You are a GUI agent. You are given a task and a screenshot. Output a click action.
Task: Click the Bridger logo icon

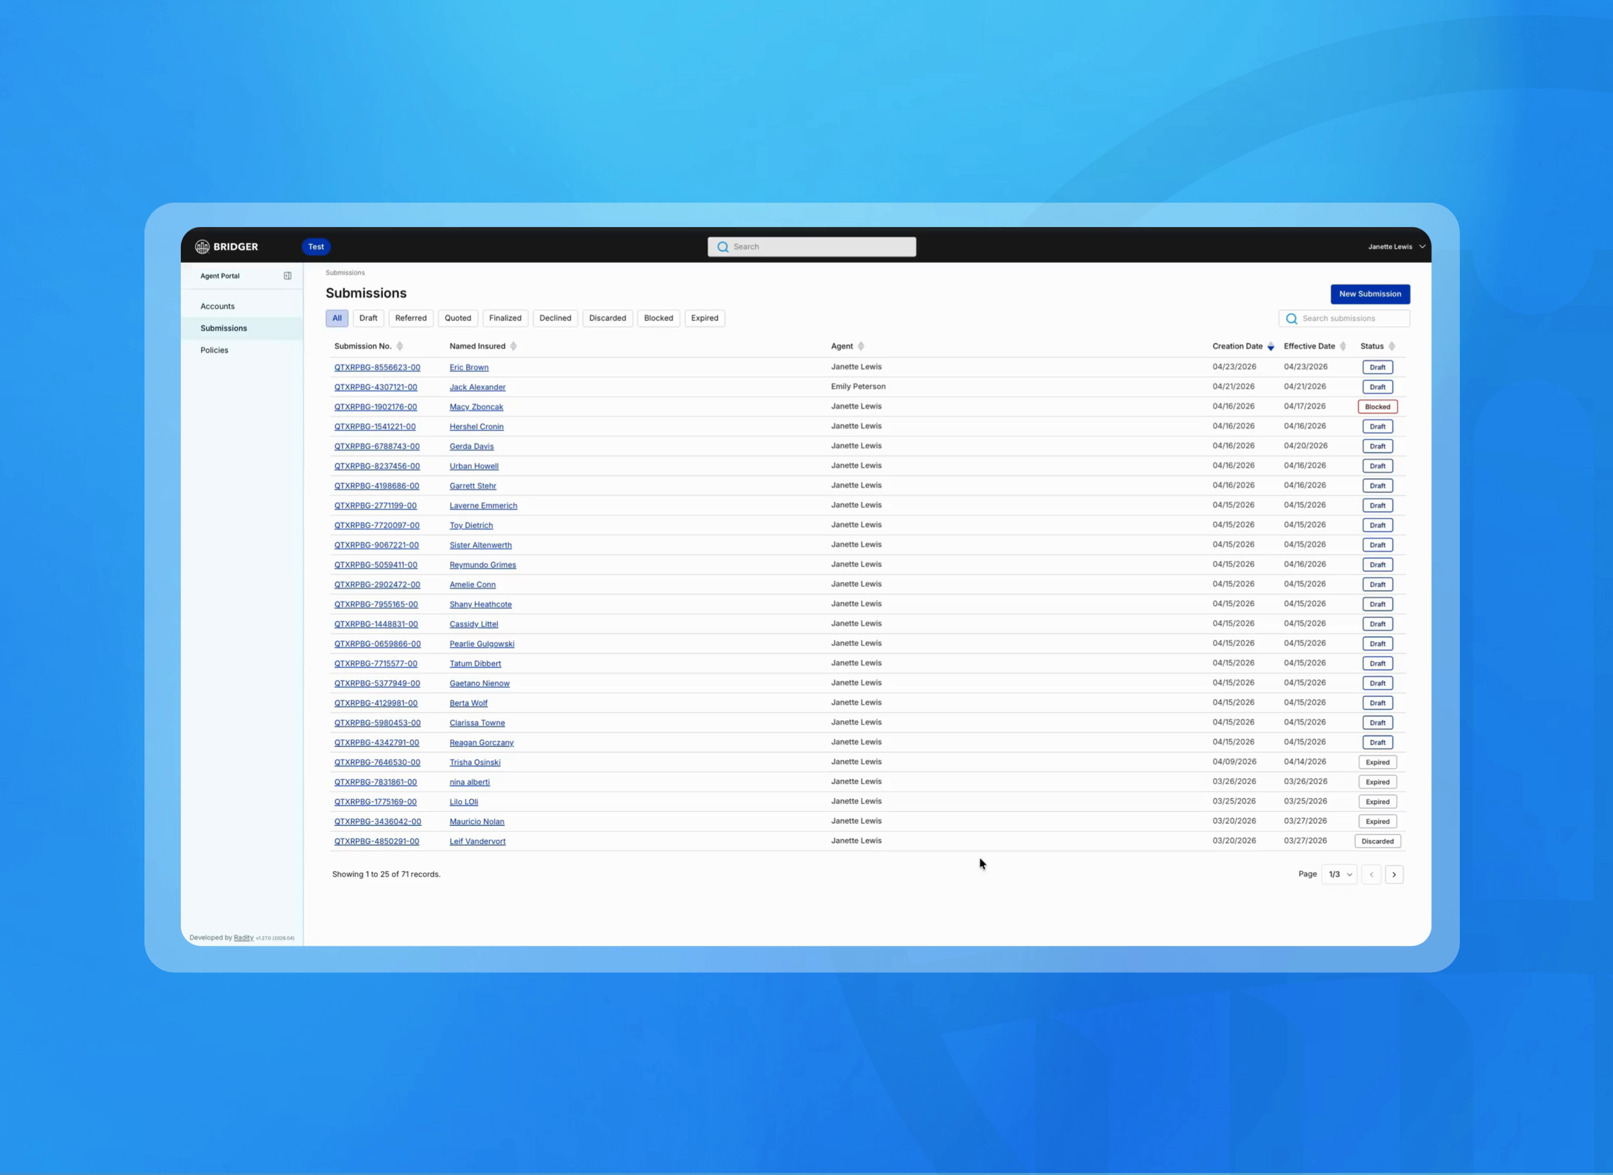coord(202,247)
